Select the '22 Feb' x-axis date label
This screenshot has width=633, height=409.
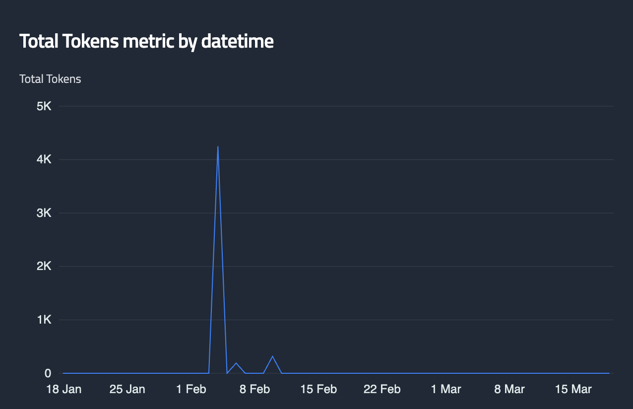[x=382, y=389]
